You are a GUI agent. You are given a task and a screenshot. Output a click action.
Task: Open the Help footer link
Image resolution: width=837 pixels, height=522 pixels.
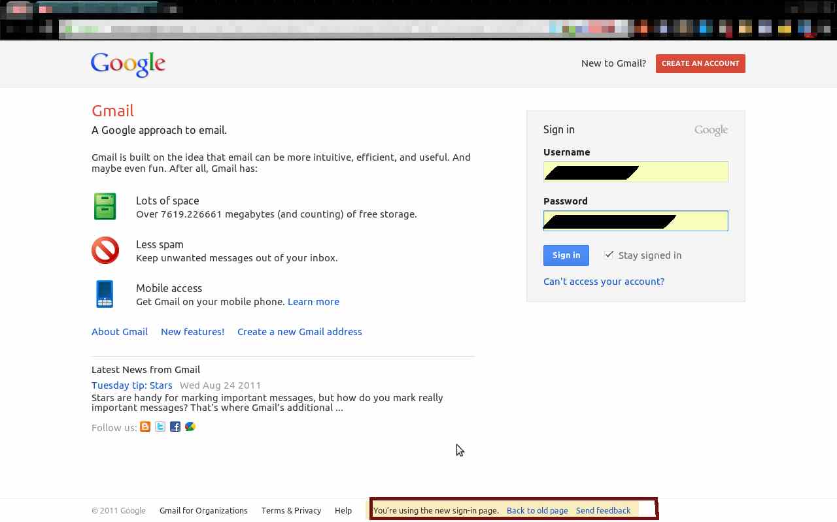[343, 511]
